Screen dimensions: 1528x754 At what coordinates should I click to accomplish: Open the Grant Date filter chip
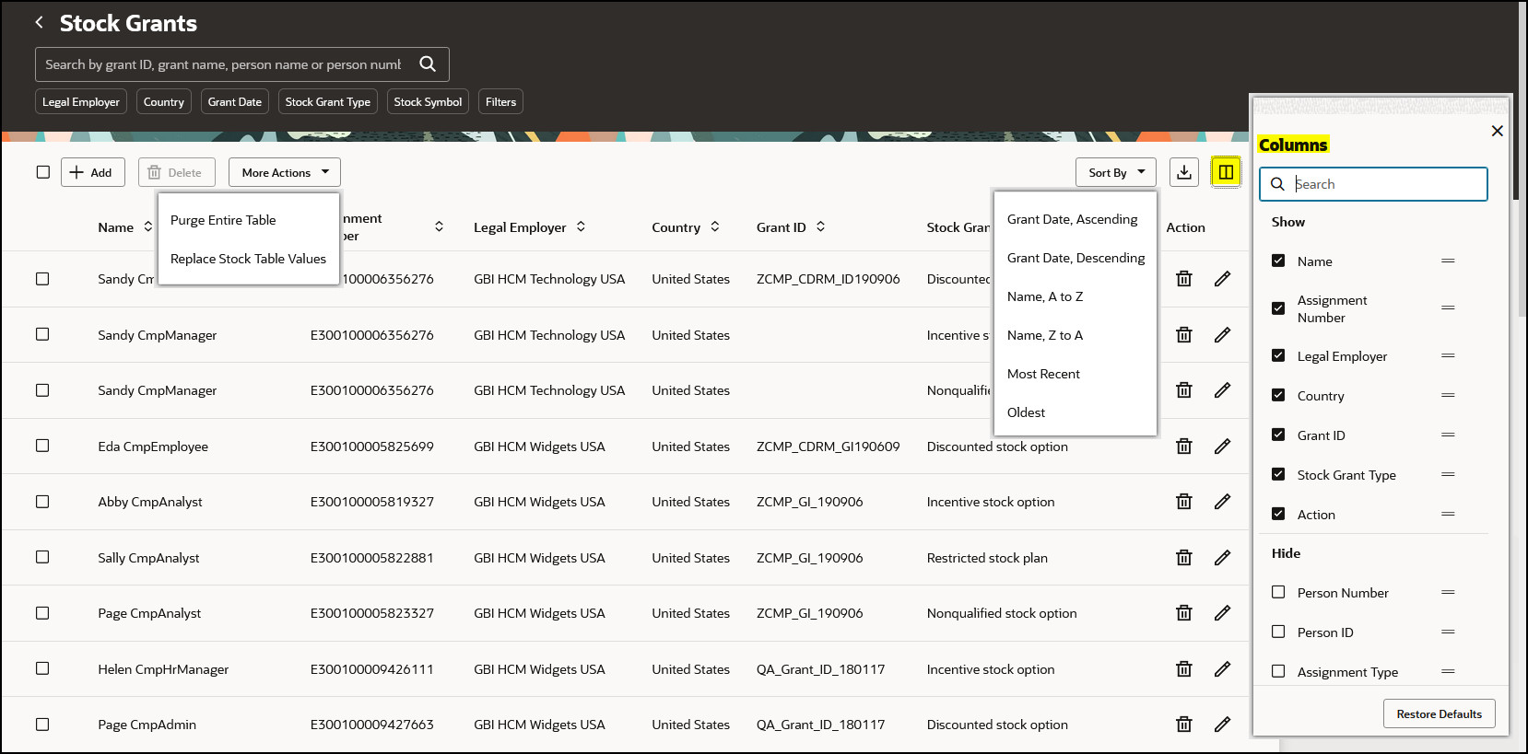[x=235, y=101]
